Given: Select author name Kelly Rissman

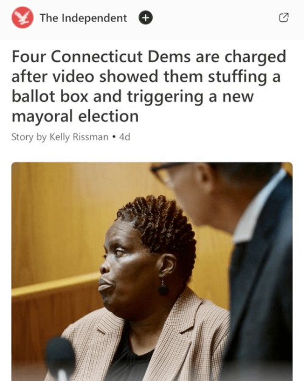Looking at the screenshot, I should 79,137.
